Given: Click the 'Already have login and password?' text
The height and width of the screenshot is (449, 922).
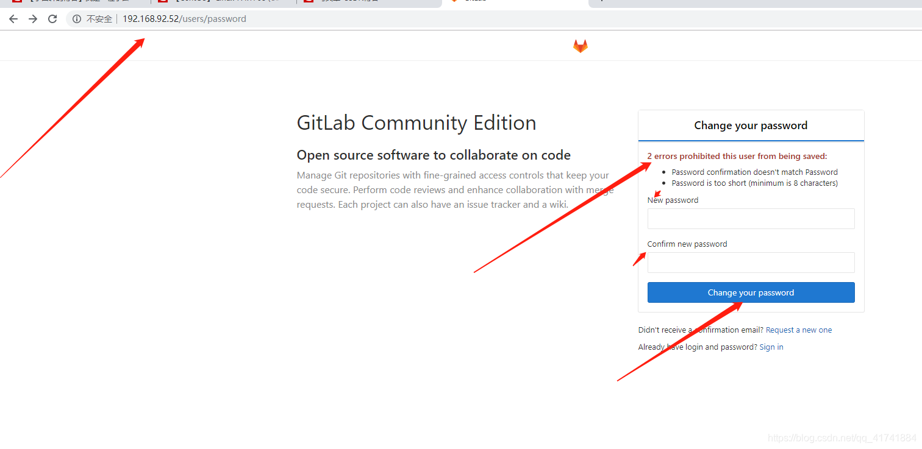Looking at the screenshot, I should [698, 347].
